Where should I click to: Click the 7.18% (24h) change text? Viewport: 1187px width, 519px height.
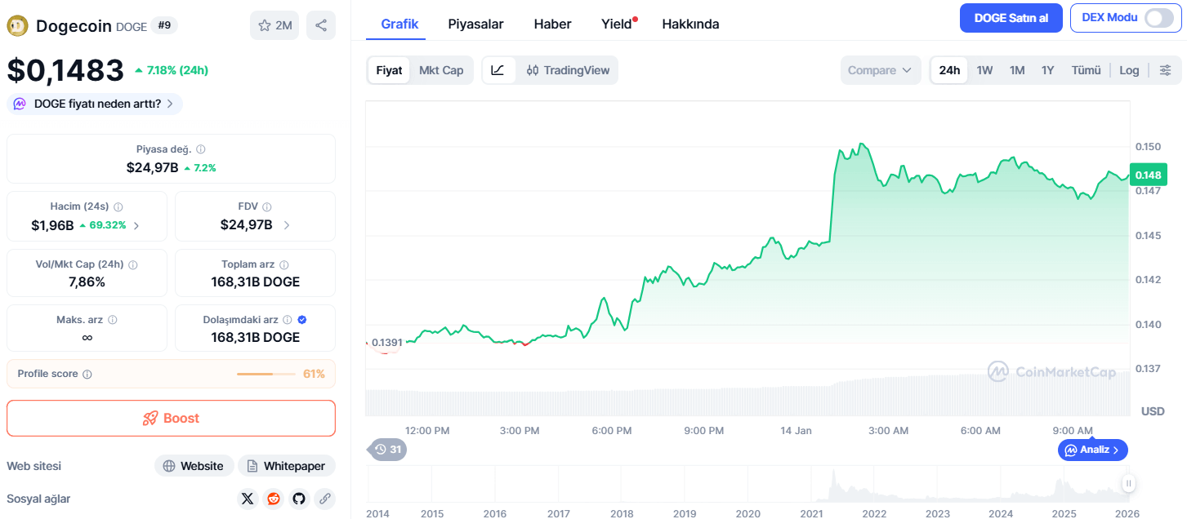pos(172,70)
